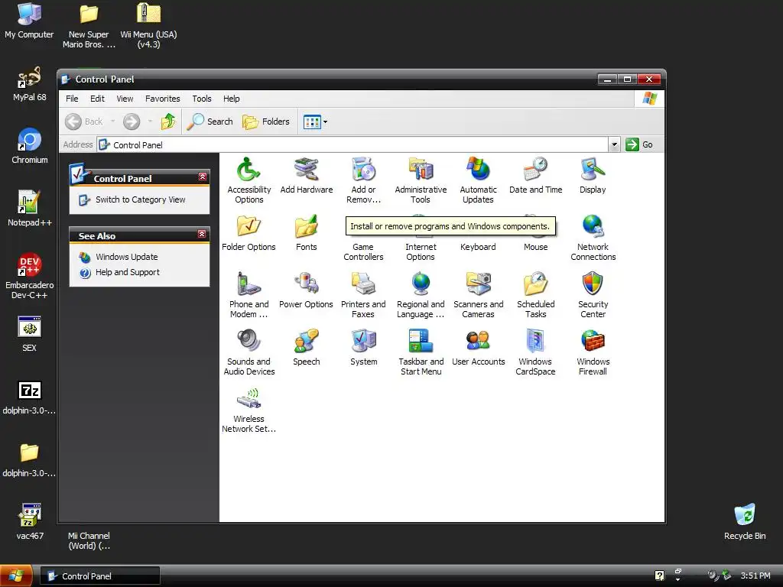Switch to Category View link
This screenshot has width=783, height=587.
click(141, 199)
